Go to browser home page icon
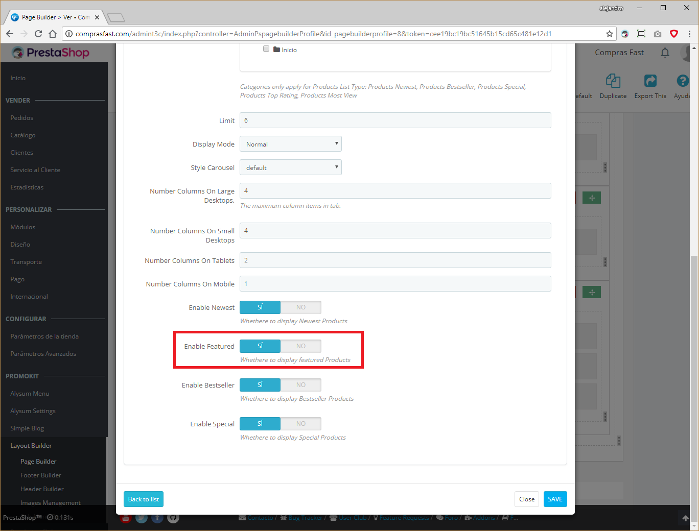 [53, 34]
